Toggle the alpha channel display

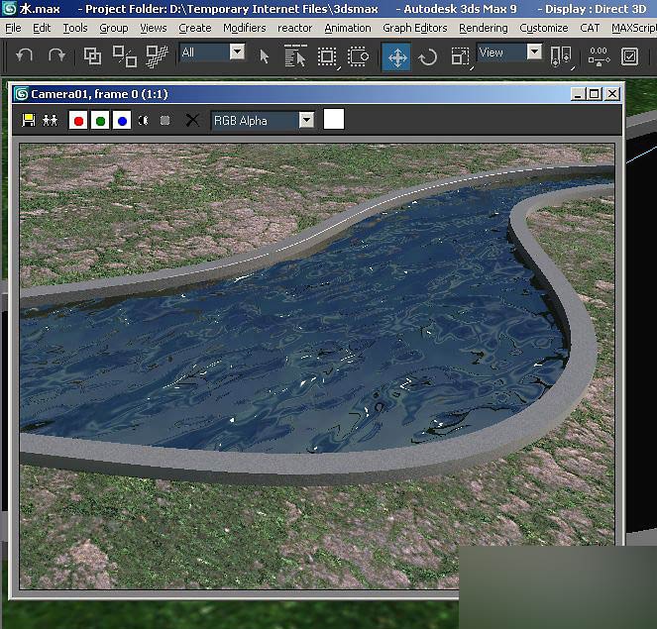coord(143,121)
